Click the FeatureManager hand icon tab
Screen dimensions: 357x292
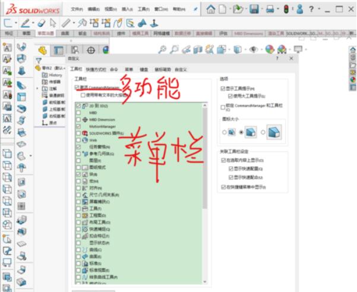coord(42,50)
